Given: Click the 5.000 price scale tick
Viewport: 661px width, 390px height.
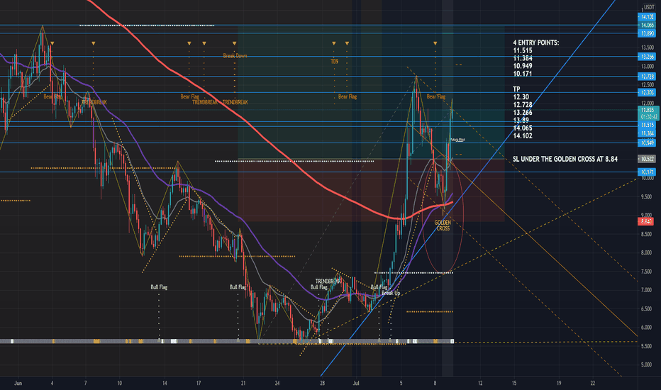Looking at the screenshot, I should click(647, 364).
